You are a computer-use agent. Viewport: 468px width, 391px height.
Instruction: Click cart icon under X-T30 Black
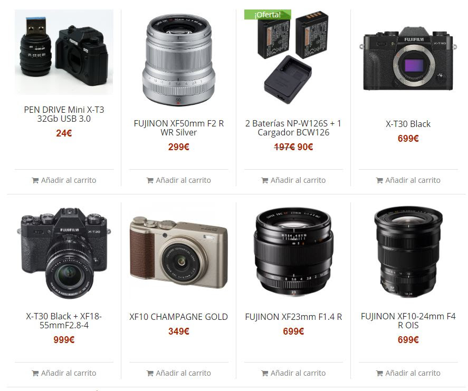379,180
